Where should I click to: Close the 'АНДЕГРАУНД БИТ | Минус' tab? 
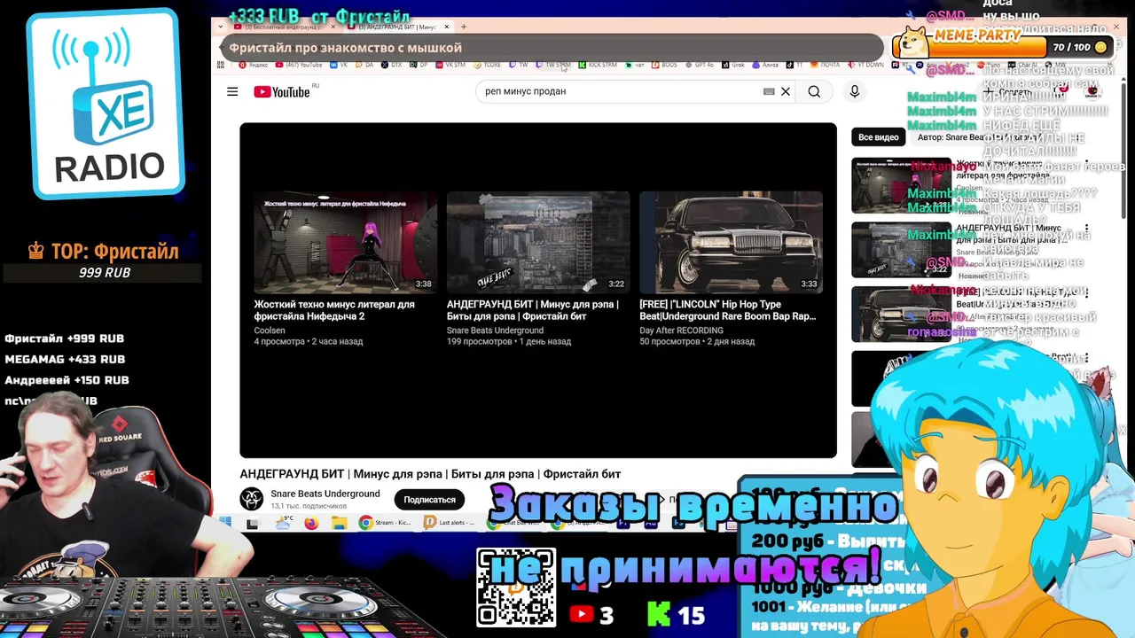[446, 27]
